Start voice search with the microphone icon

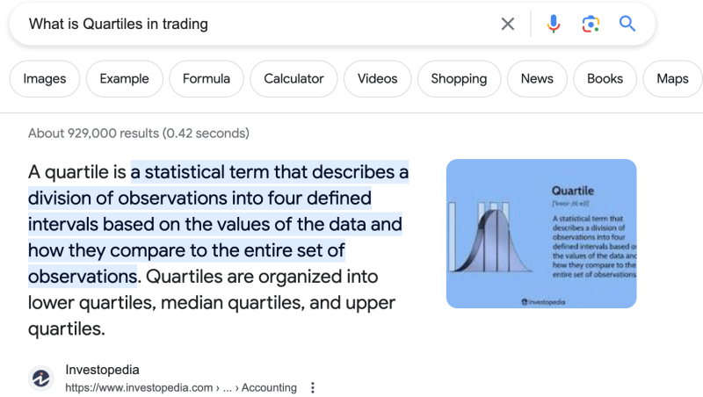coord(554,25)
